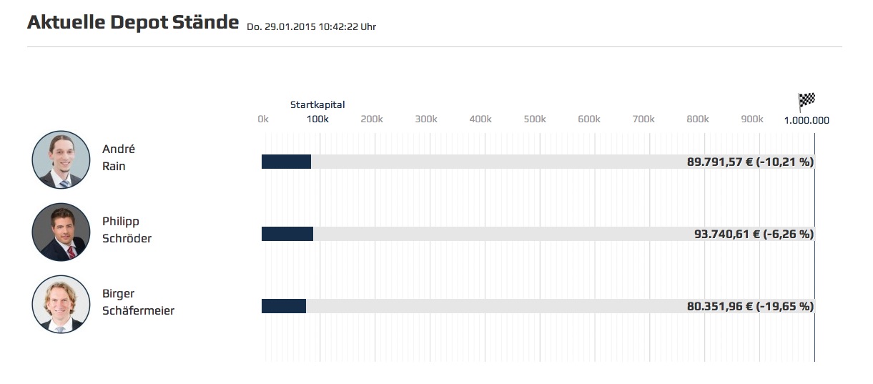
Task: Click Birger Schäfermeier's dark blue progress bar
Action: pyautogui.click(x=284, y=306)
